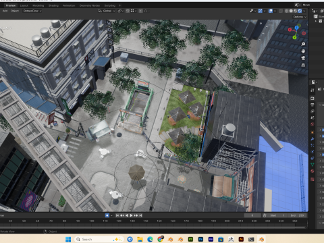Switch to the Preview workspace tab
The height and width of the screenshot is (243, 324).
[x=11, y=5]
